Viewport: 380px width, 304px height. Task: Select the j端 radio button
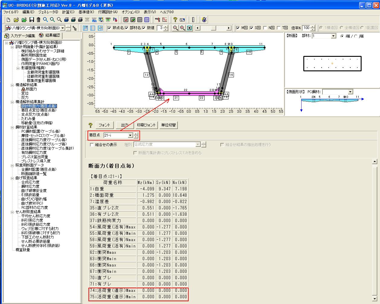(356, 36)
